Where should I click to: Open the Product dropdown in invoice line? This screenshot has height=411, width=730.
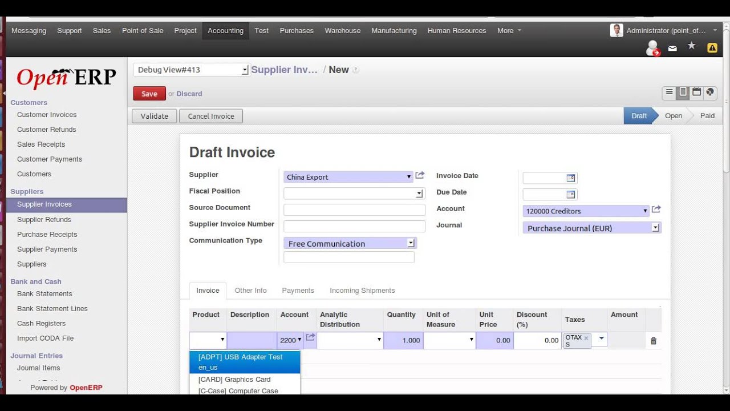[x=222, y=340]
